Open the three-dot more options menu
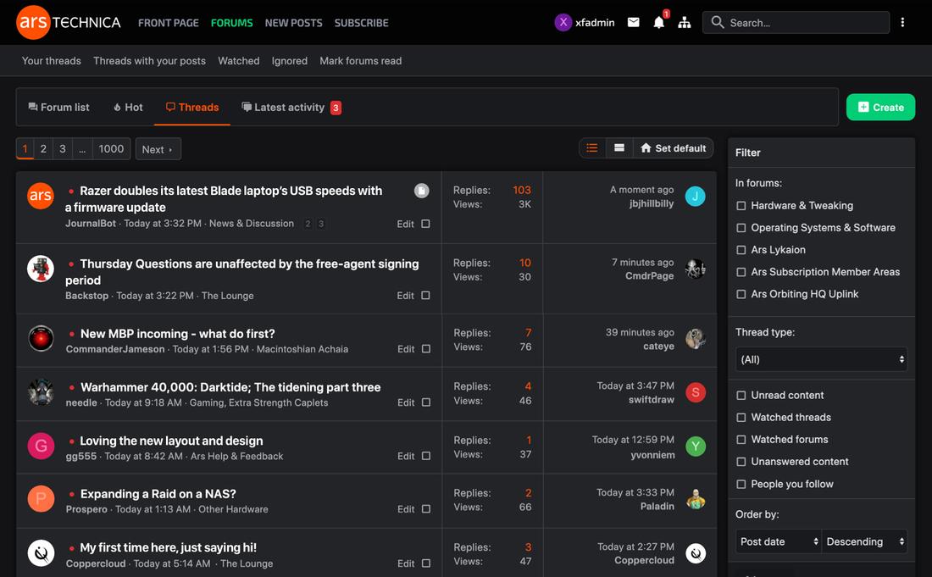The width and height of the screenshot is (932, 577). point(902,23)
